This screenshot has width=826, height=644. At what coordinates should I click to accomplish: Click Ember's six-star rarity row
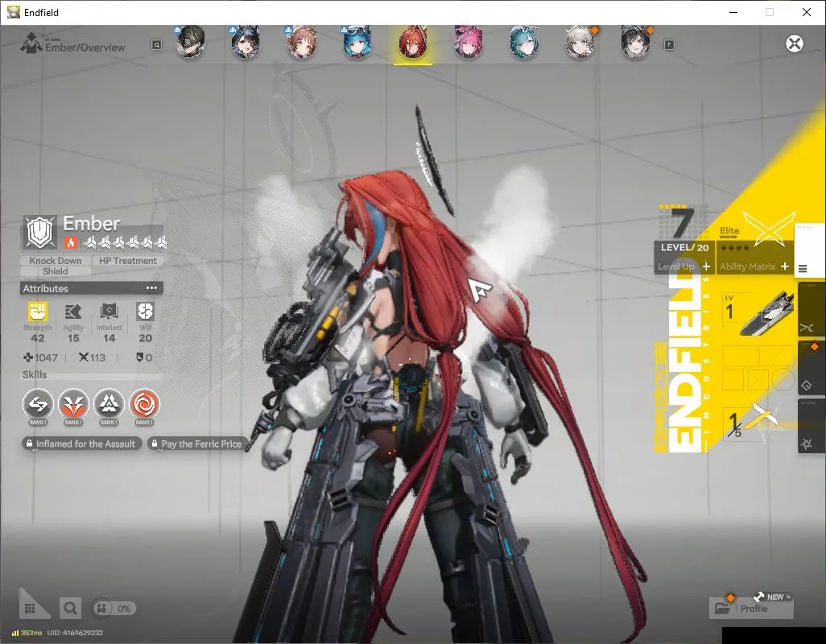[126, 242]
